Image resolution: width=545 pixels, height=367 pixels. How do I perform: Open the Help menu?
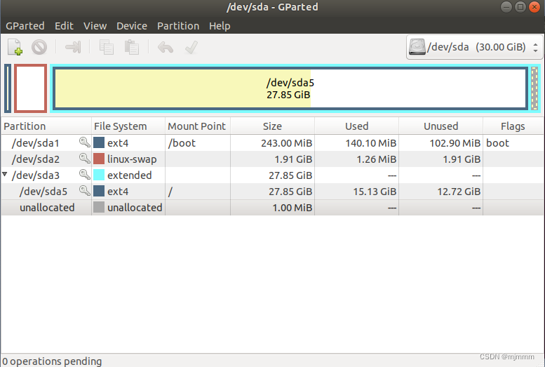point(220,26)
